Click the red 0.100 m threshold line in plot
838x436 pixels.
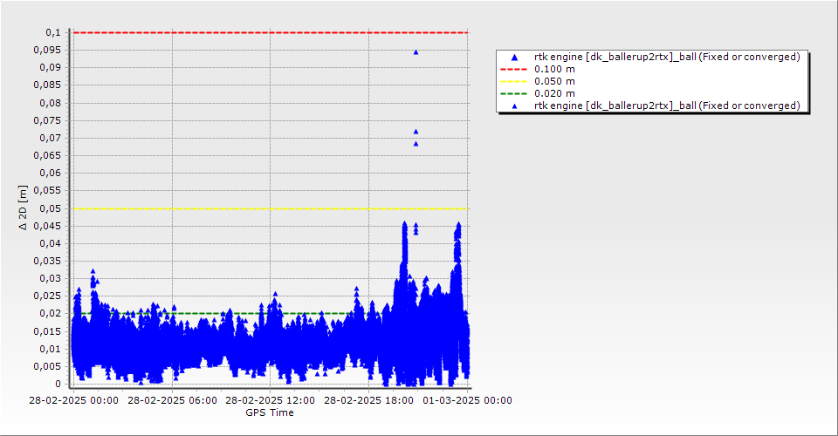[271, 32]
